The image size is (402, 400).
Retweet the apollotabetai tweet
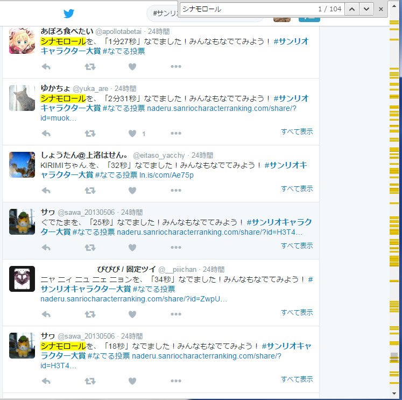[90, 67]
